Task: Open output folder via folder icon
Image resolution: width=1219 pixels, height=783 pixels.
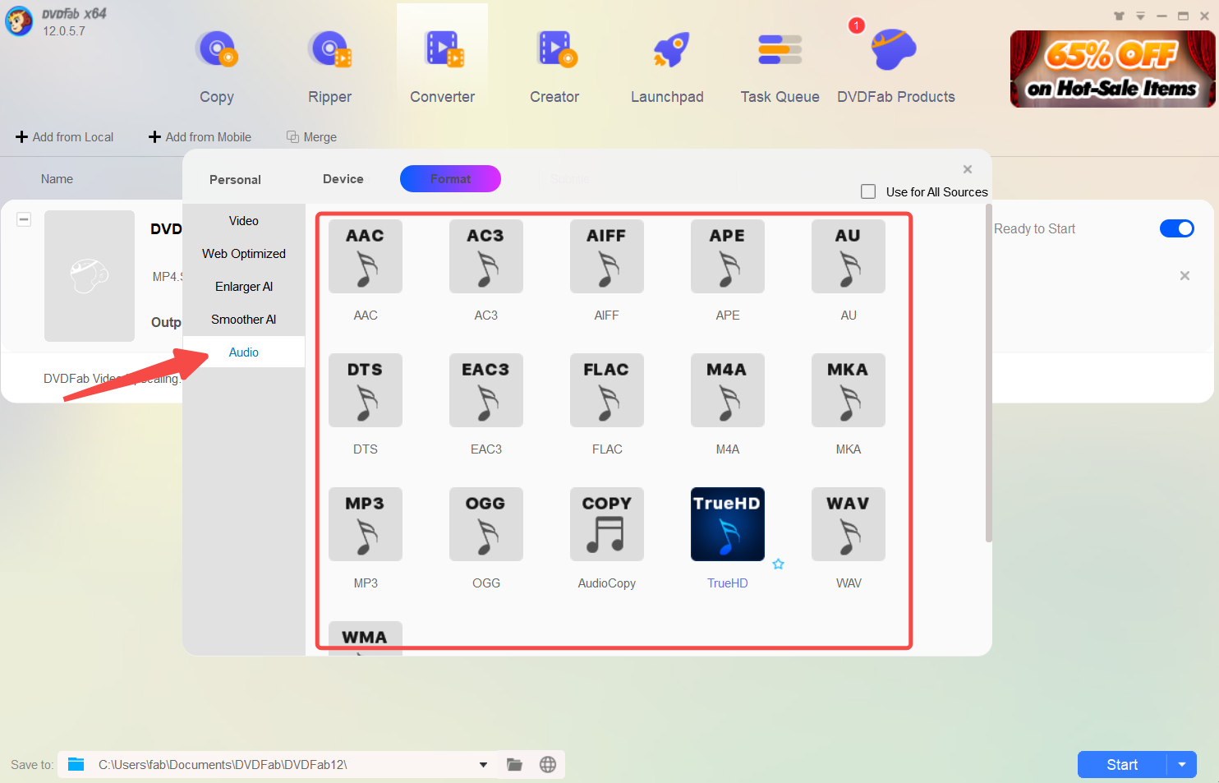Action: pyautogui.click(x=515, y=765)
